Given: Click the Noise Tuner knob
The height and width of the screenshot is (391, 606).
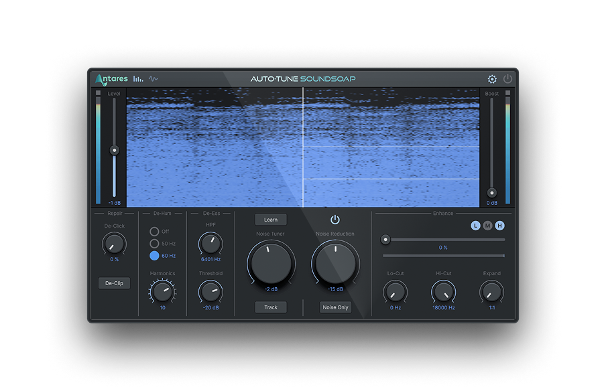Looking at the screenshot, I should click(x=270, y=265).
